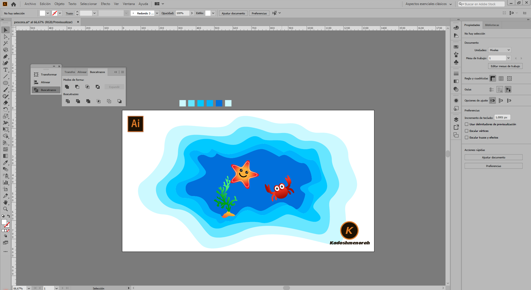Switch to Alinear tab in floating panel
This screenshot has height=290, width=531.
(82, 72)
